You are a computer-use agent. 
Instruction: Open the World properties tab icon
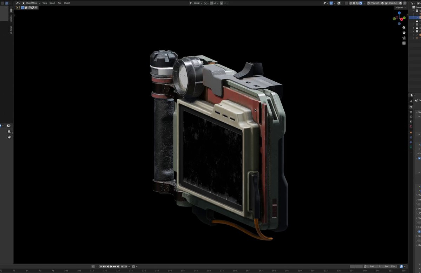pyautogui.click(x=411, y=127)
